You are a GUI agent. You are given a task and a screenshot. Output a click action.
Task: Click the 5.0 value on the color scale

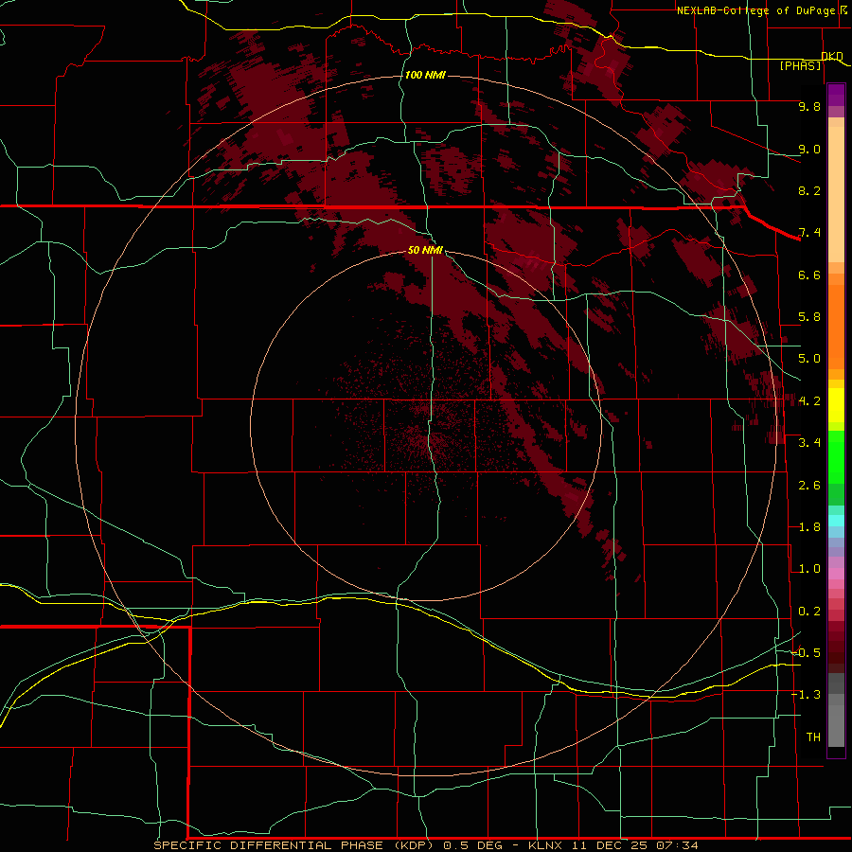(x=809, y=359)
